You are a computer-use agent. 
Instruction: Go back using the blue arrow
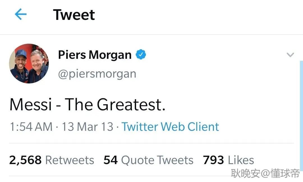point(21,14)
